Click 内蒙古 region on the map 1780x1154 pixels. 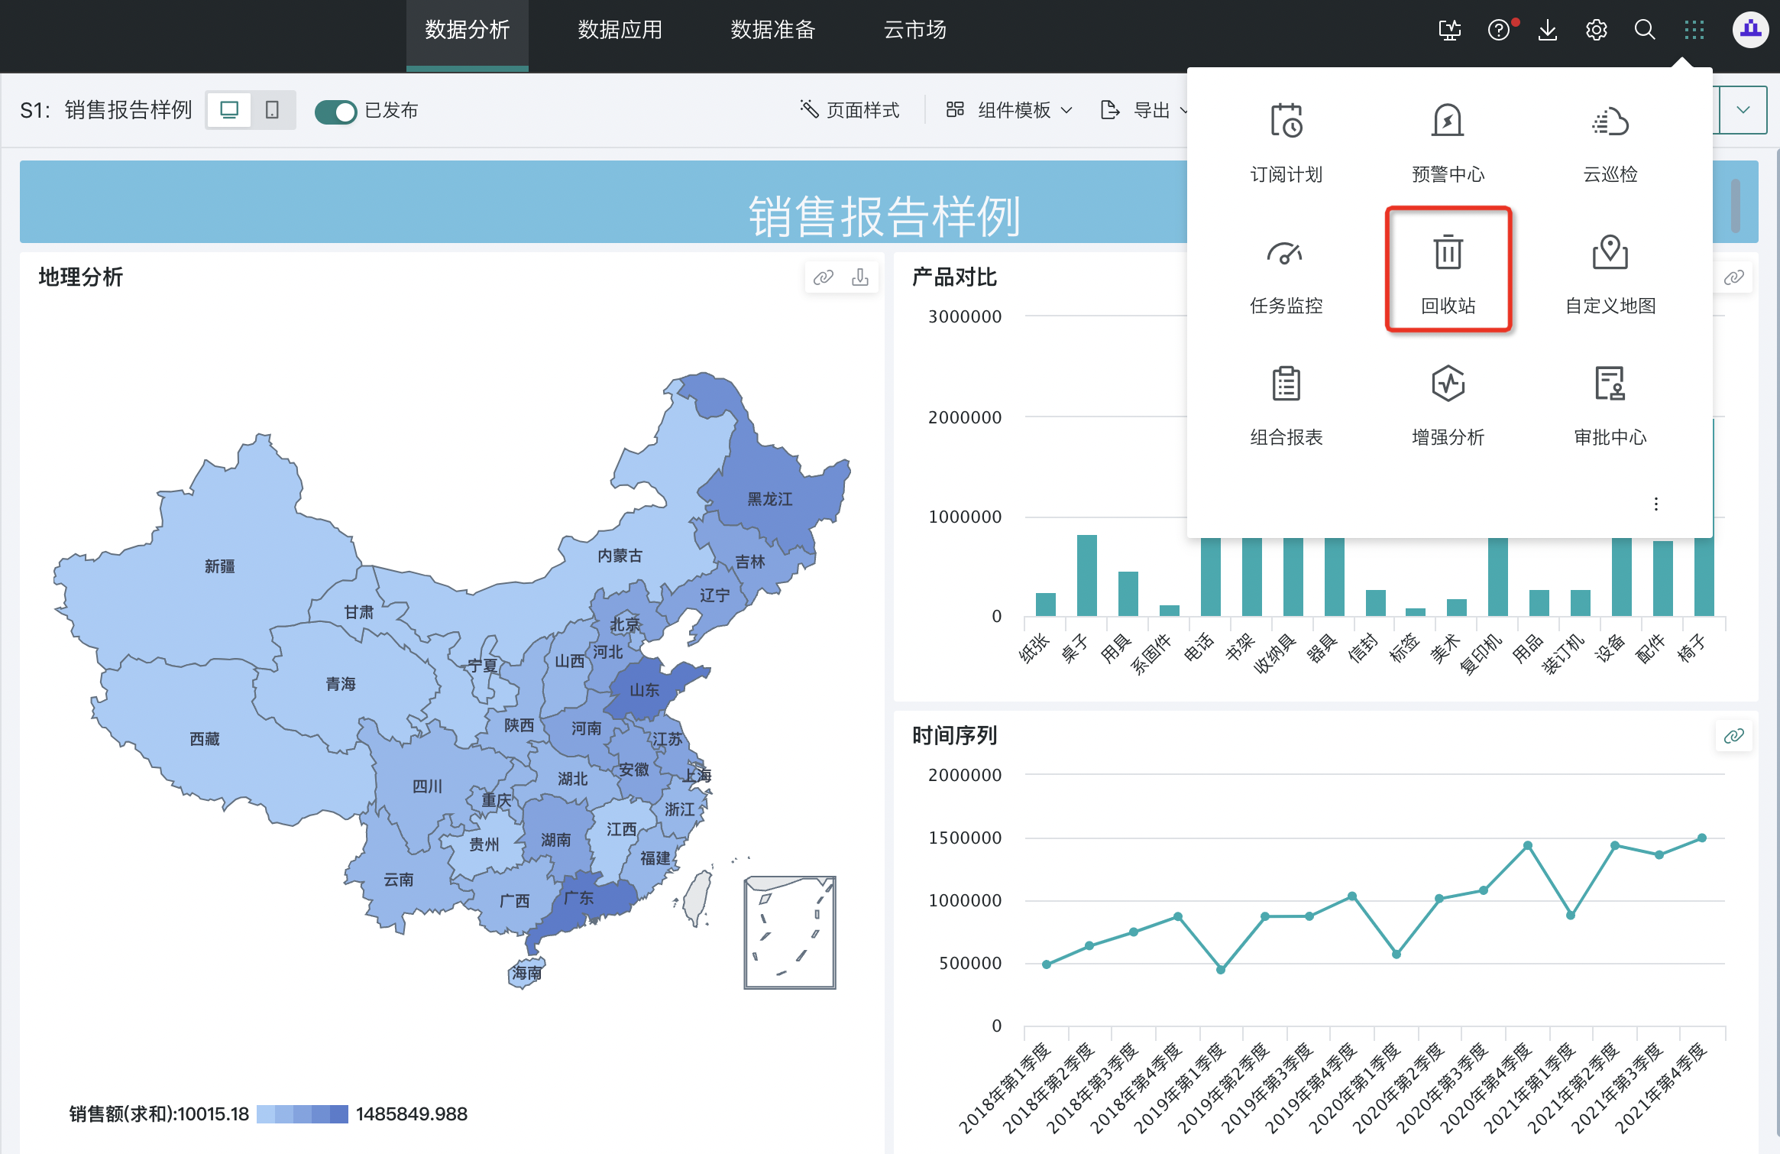pyautogui.click(x=620, y=556)
